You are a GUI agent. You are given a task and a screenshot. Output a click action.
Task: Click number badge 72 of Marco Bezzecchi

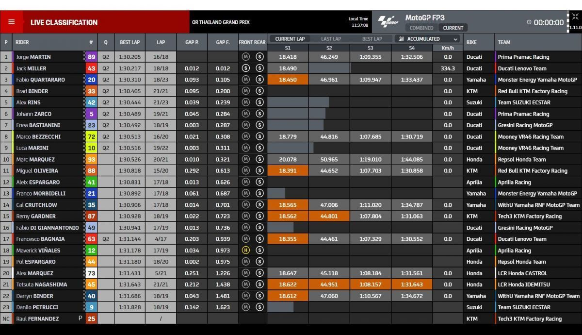[91, 136]
